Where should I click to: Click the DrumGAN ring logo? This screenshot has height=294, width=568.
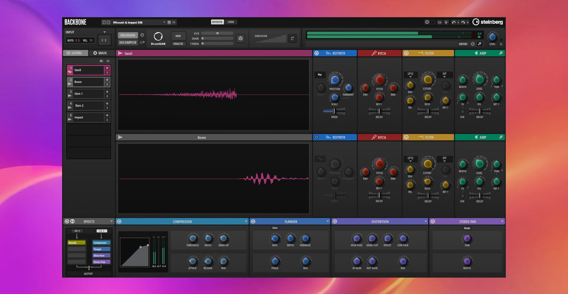pyautogui.click(x=158, y=36)
